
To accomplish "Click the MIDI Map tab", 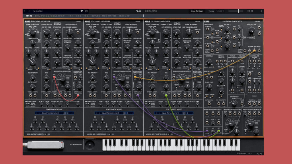I will [x=125, y=15].
